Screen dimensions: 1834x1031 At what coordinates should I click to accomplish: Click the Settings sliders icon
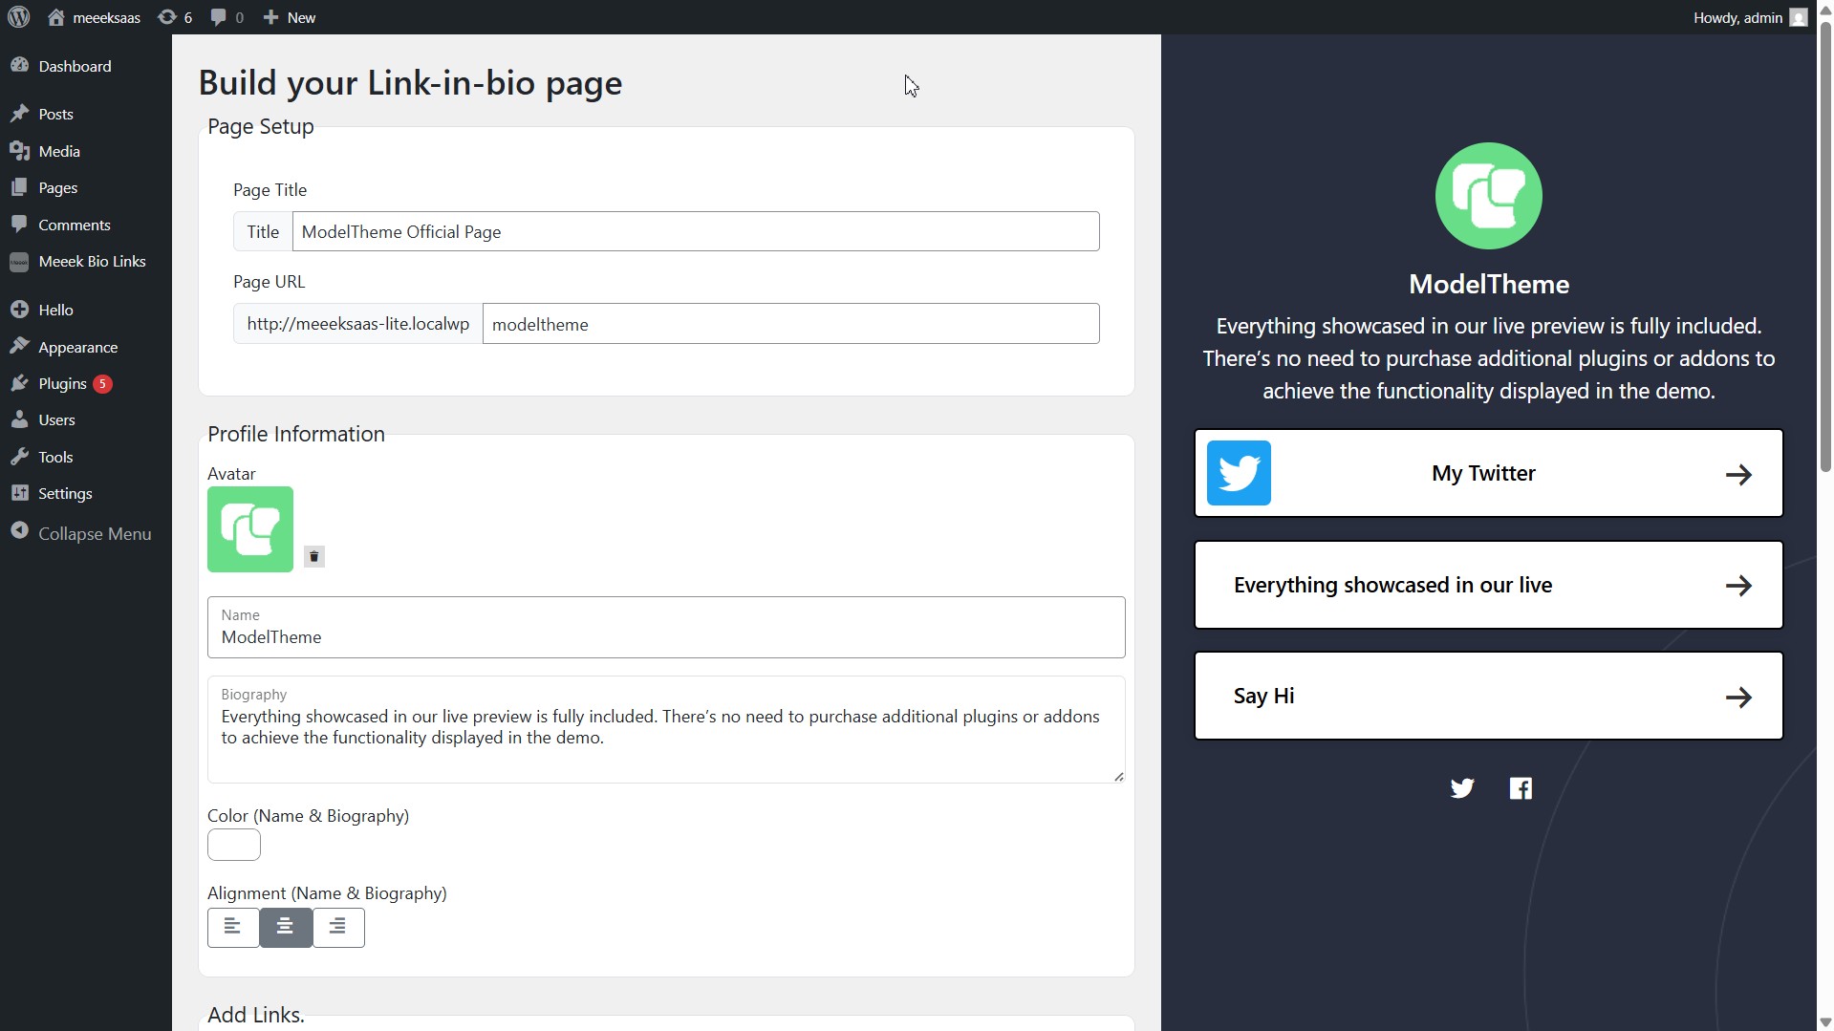tap(19, 493)
